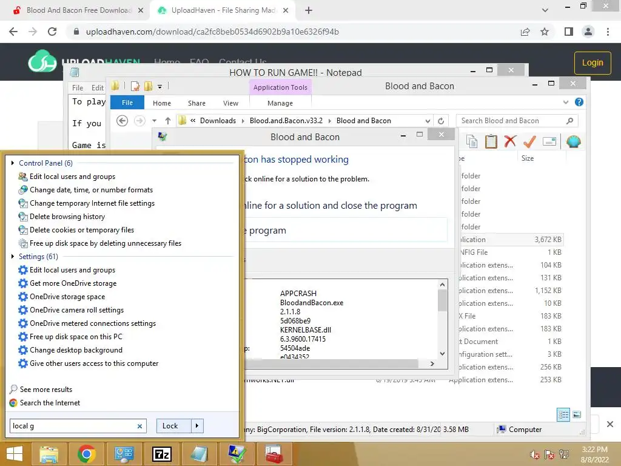Collapse the Settings (61) results group
621x466 pixels.
coord(13,257)
